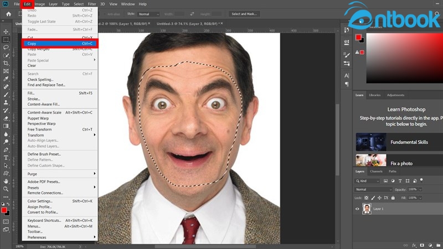Toggle lock transparent pixels

pyautogui.click(x=366, y=198)
